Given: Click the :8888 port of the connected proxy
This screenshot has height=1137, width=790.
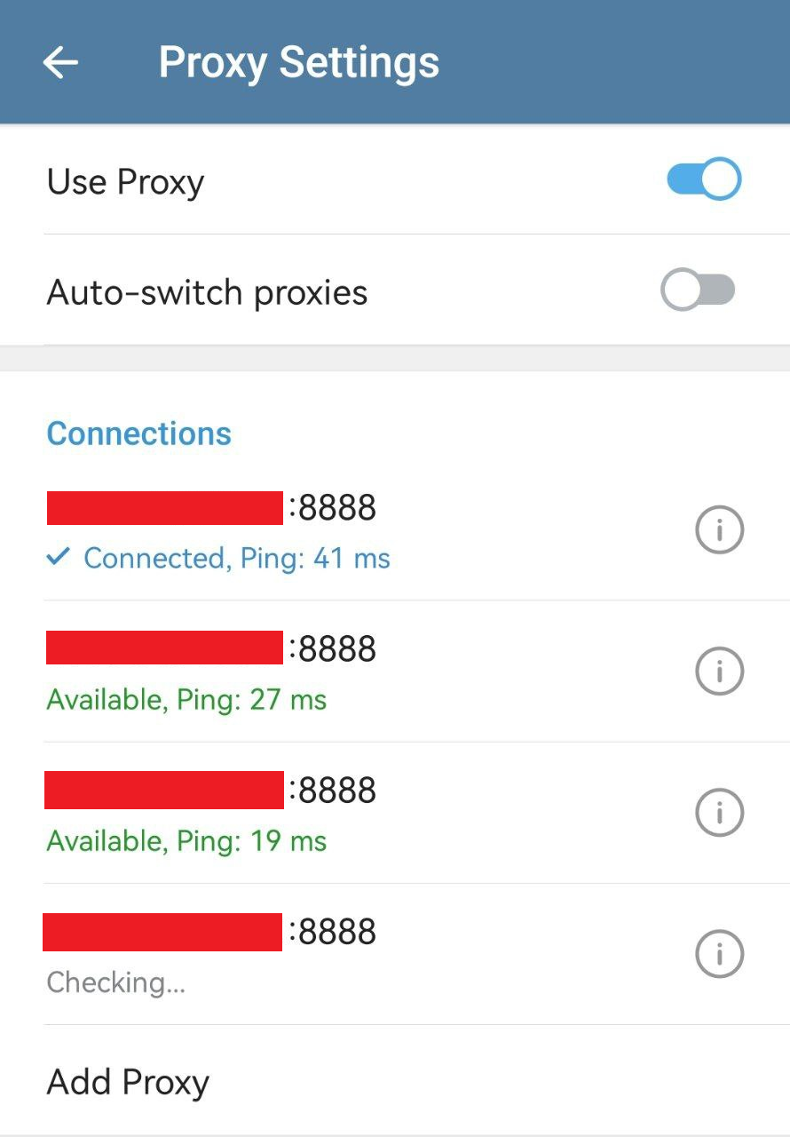Looking at the screenshot, I should 333,508.
